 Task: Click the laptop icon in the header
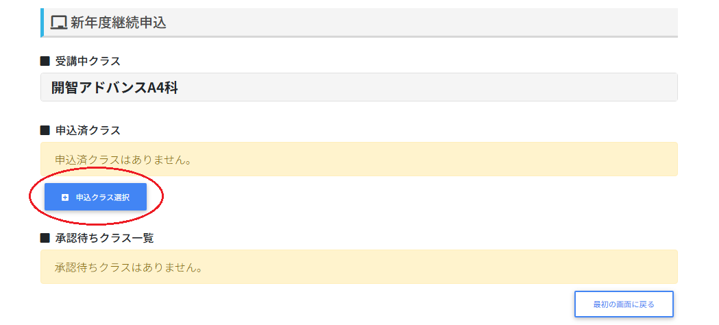pyautogui.click(x=59, y=23)
